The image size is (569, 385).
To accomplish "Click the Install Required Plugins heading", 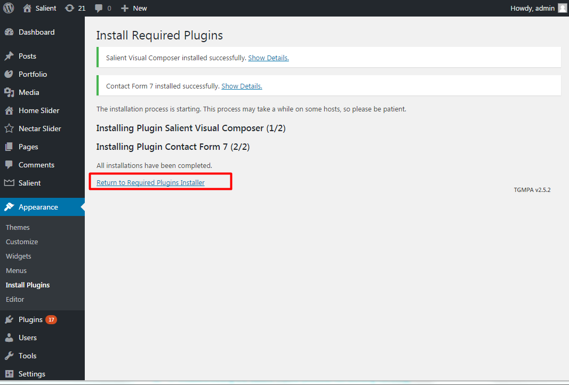I will [159, 35].
